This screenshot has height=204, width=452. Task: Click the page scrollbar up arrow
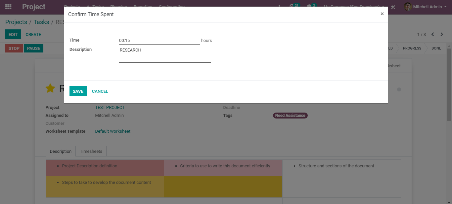[x=449, y=46]
